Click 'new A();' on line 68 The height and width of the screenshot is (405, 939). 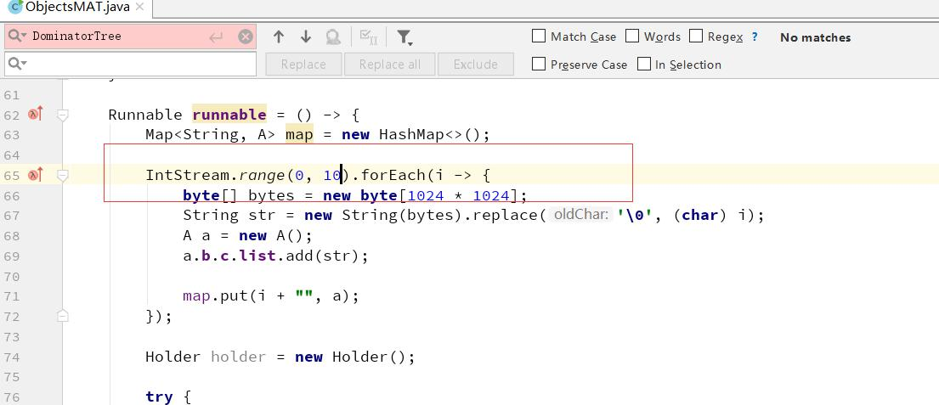tap(275, 236)
